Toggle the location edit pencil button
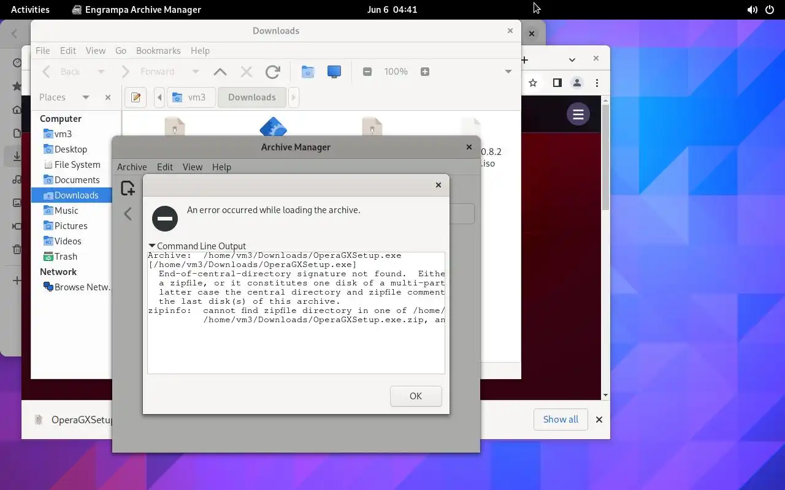This screenshot has width=785, height=490. 136,97
